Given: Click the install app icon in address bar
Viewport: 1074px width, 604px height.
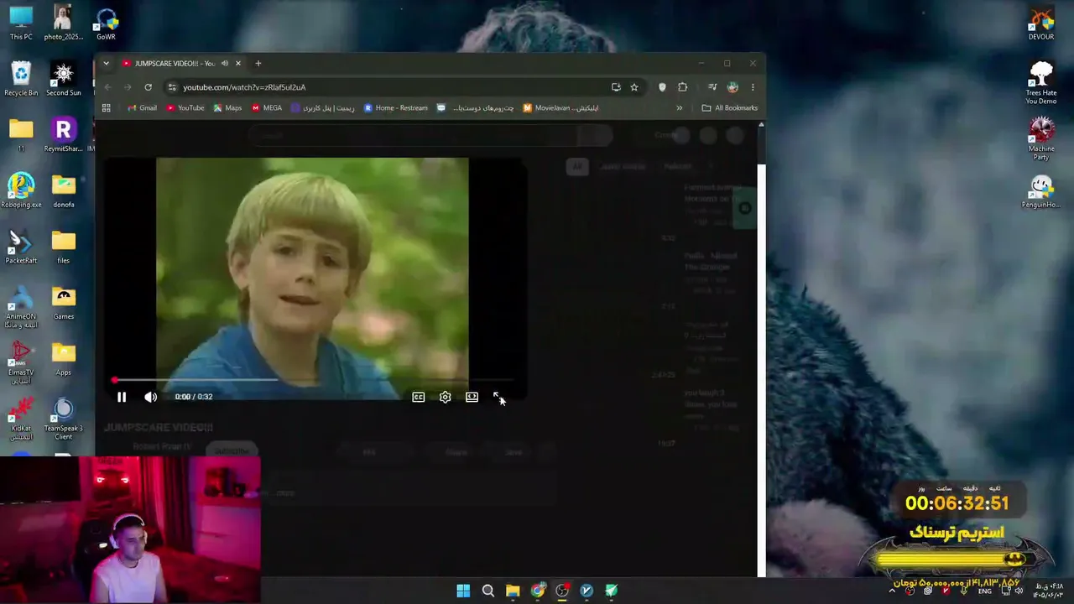Looking at the screenshot, I should tap(616, 87).
